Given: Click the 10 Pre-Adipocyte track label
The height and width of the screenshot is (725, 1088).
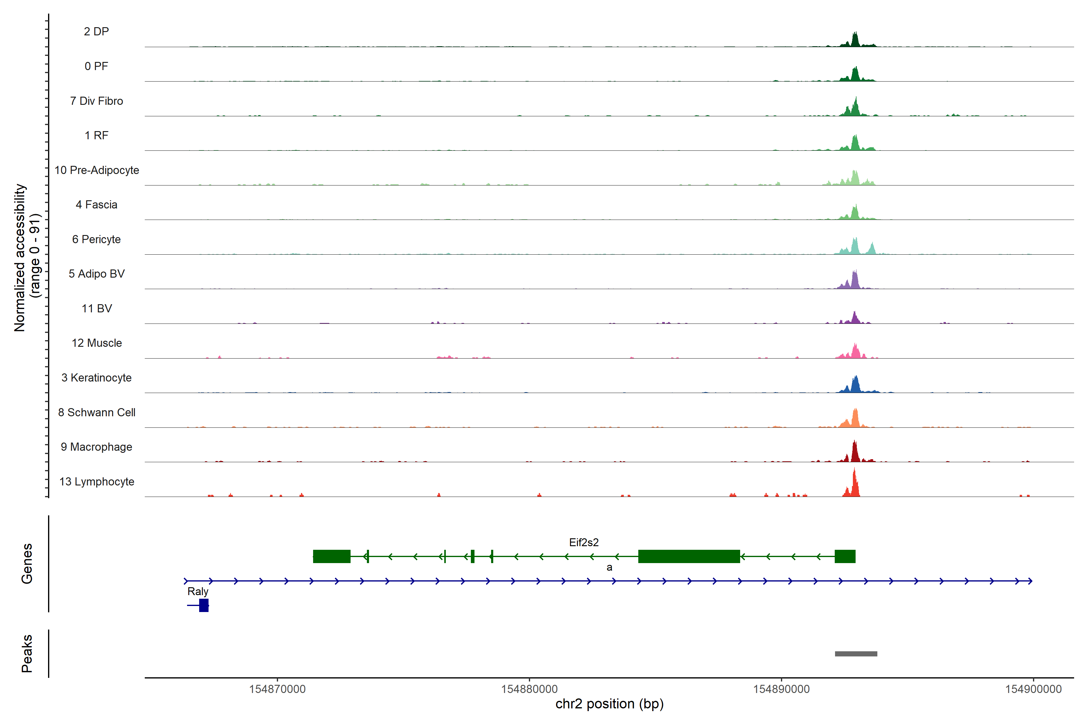Looking at the screenshot, I should (97, 170).
